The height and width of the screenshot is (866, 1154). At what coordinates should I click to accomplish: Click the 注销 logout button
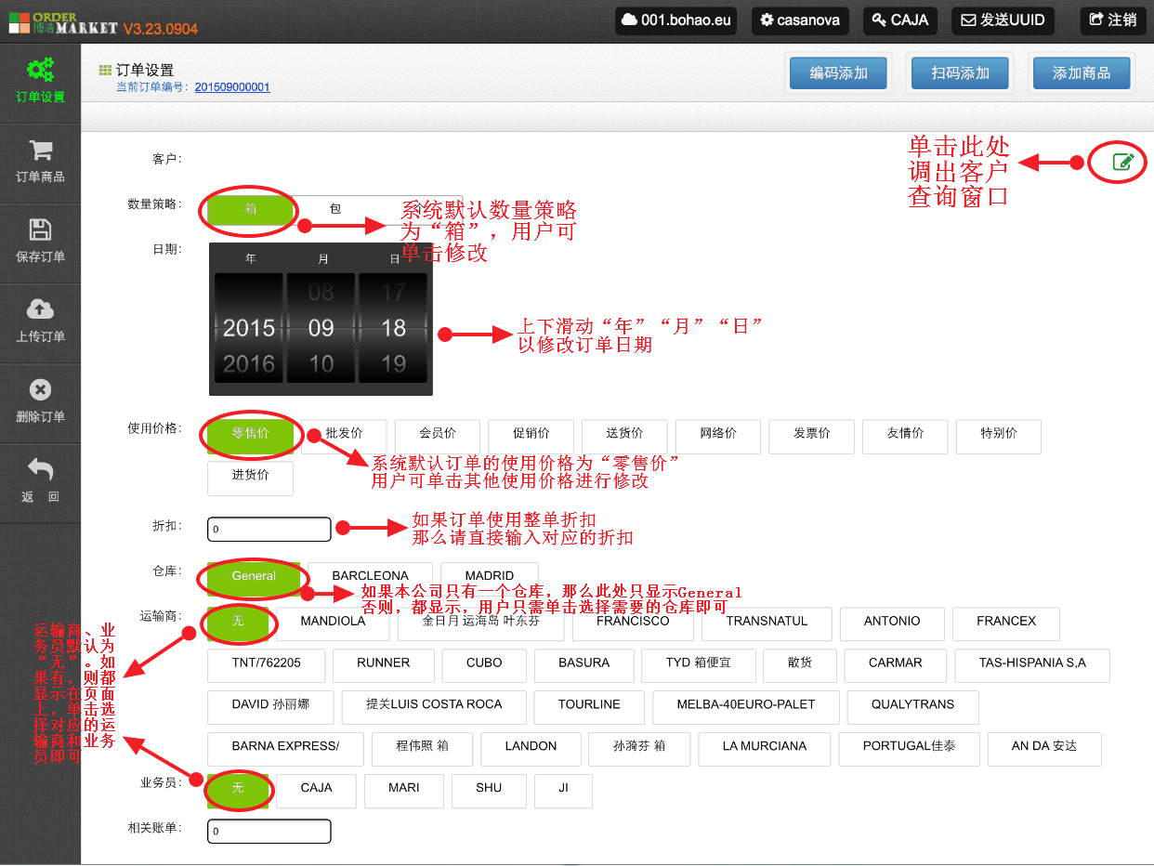click(1112, 20)
